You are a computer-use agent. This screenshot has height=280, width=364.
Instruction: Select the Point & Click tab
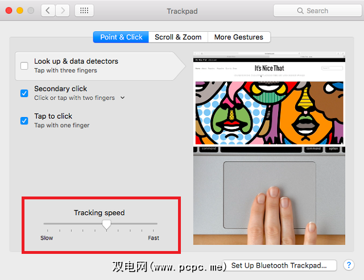pyautogui.click(x=121, y=37)
